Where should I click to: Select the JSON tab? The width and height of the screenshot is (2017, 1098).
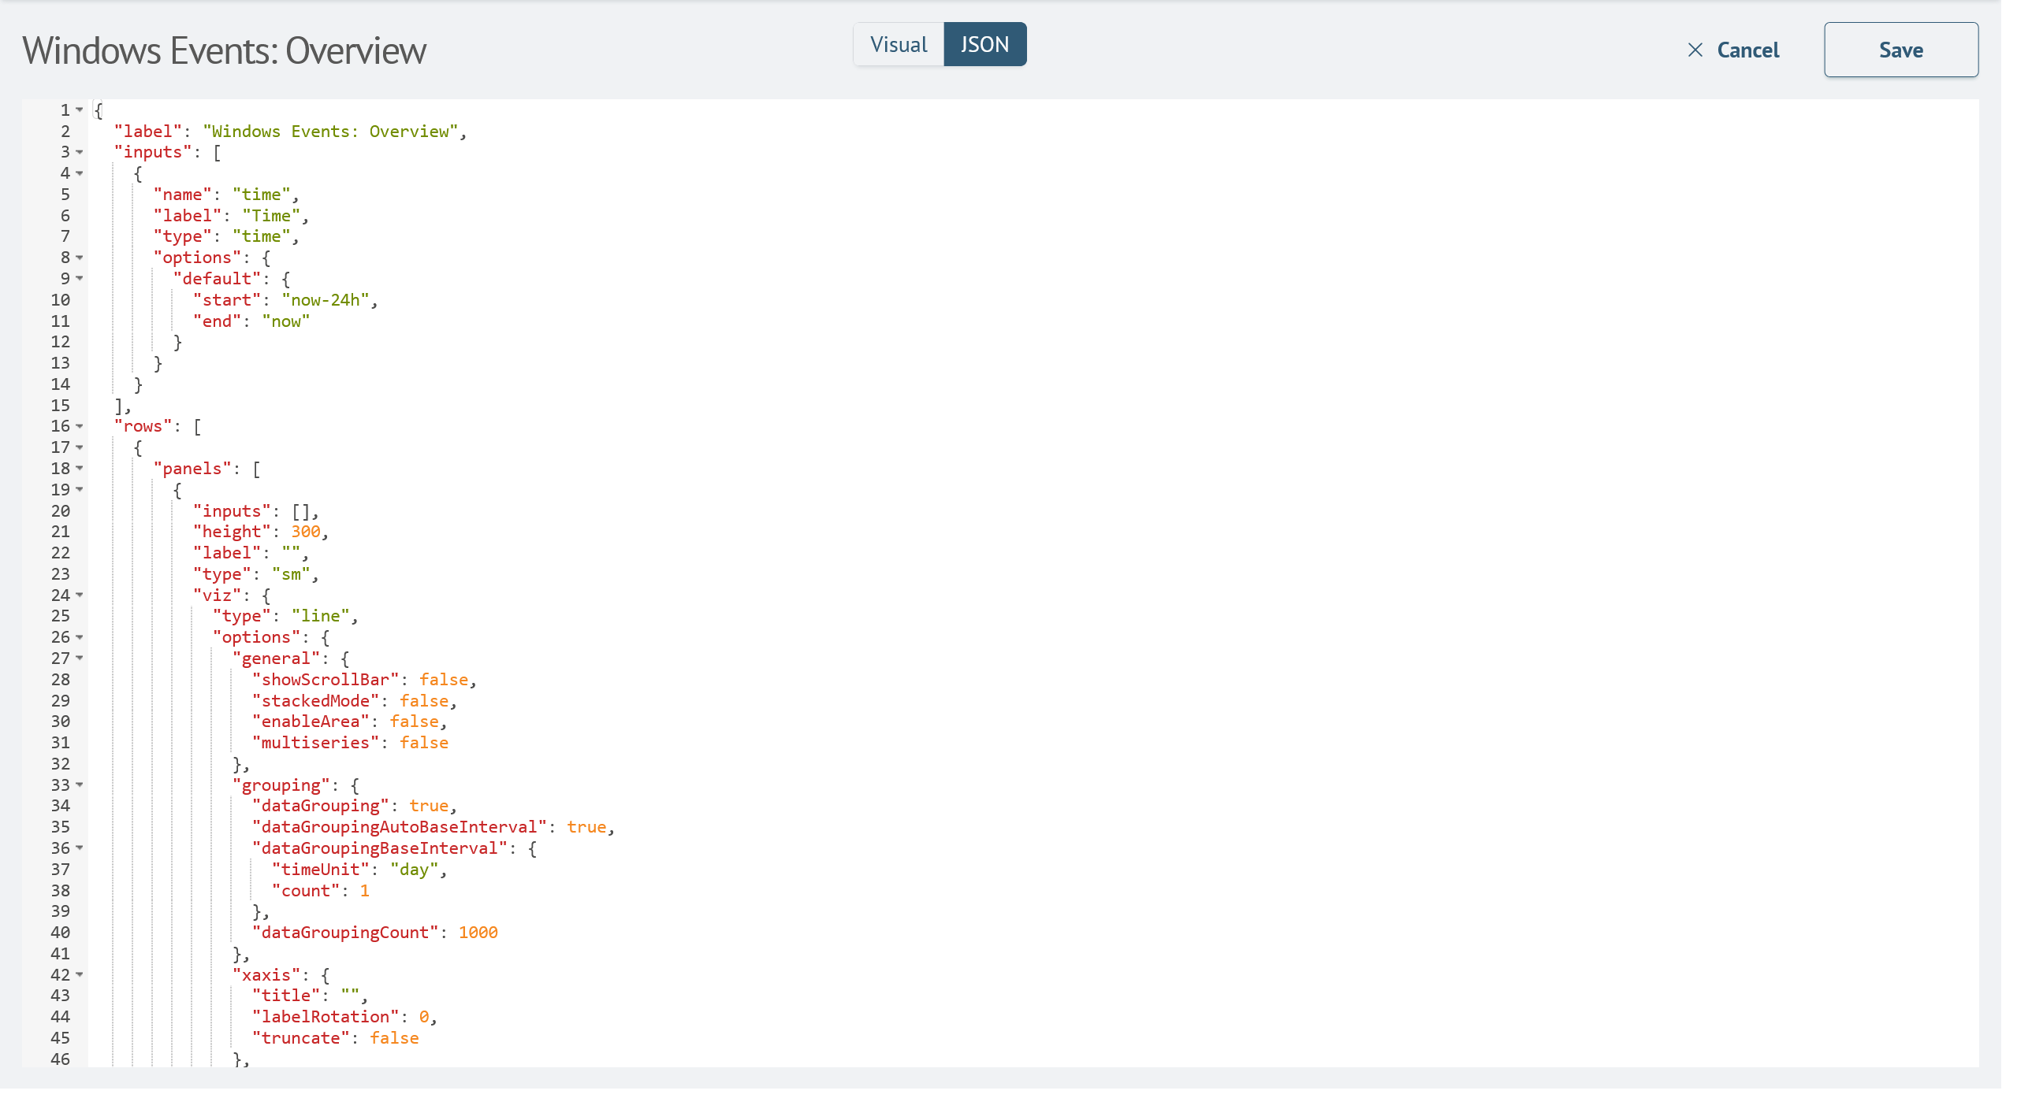point(984,44)
